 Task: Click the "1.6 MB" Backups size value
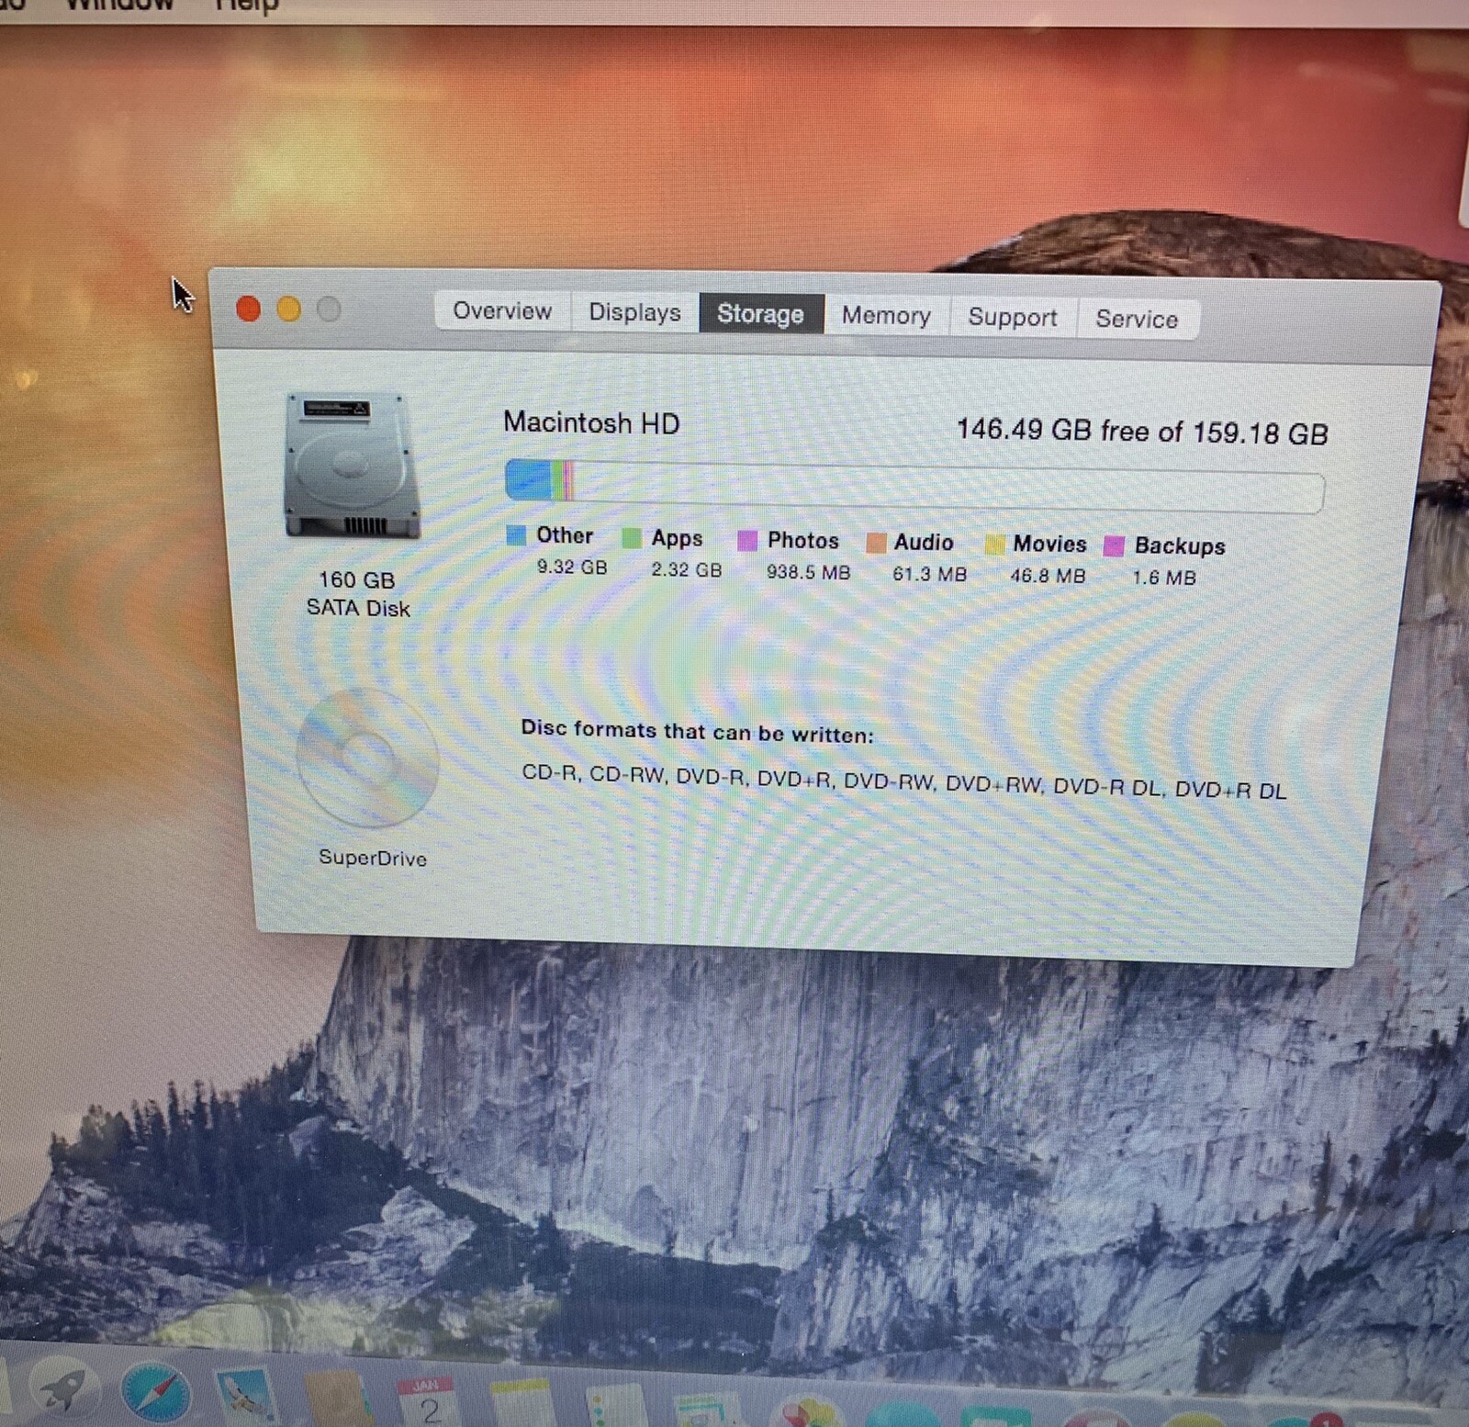1164,578
